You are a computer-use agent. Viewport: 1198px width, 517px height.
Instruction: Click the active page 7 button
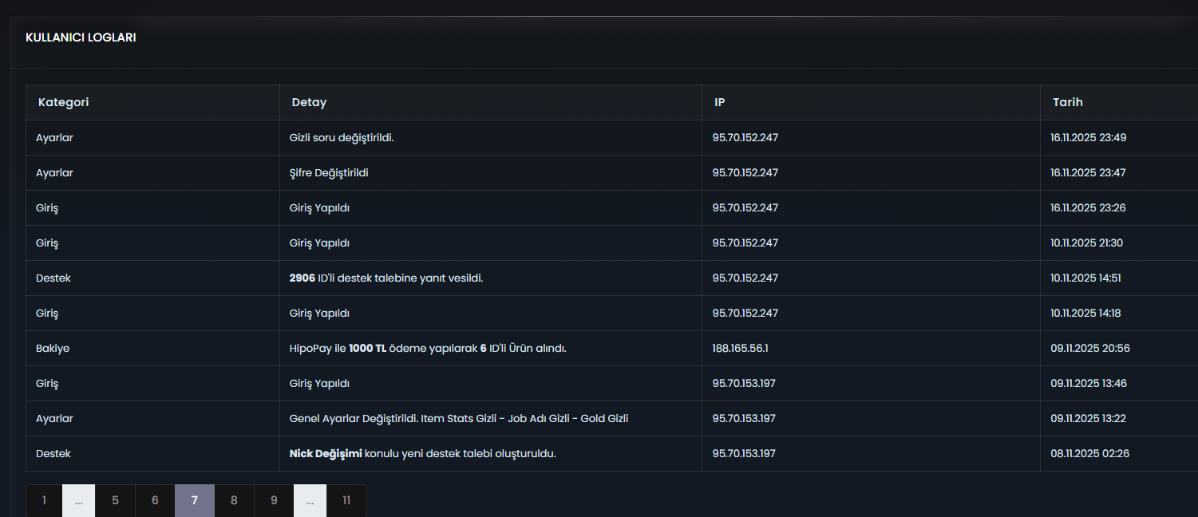[x=195, y=500]
